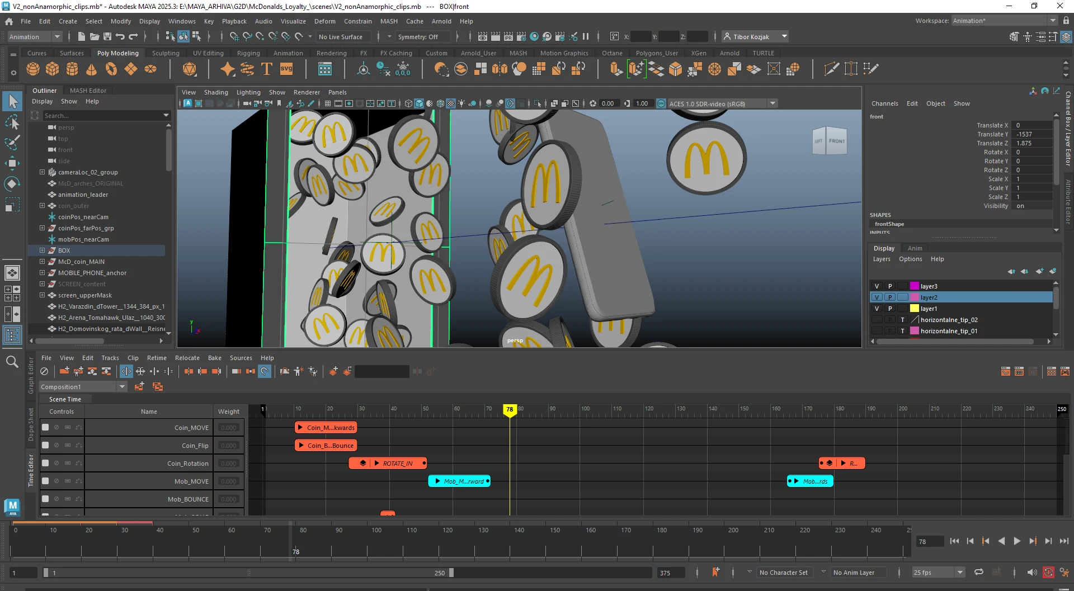Click the Time Editor mute-all icon

click(44, 371)
